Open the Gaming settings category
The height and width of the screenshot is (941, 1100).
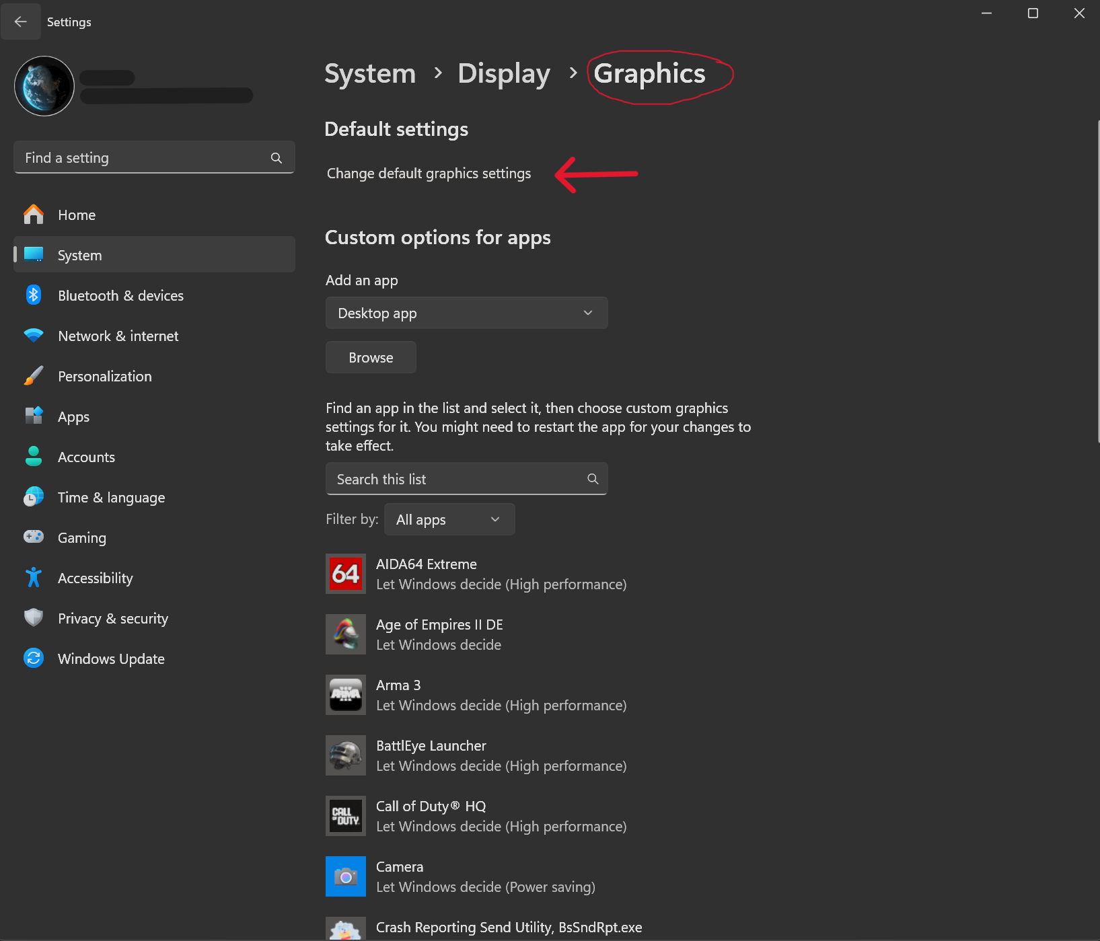[81, 538]
